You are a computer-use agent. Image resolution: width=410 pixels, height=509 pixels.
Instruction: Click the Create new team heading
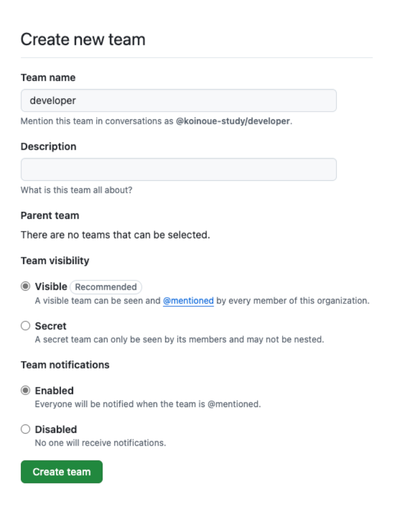[83, 40]
